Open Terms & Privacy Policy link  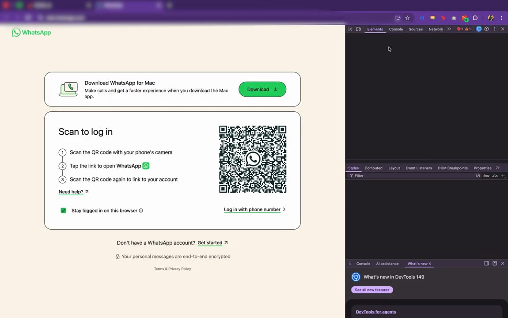pyautogui.click(x=172, y=269)
